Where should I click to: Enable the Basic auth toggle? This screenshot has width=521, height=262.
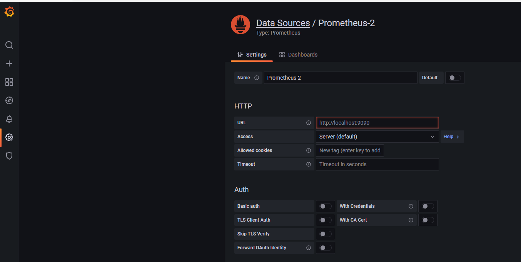tap(325, 206)
